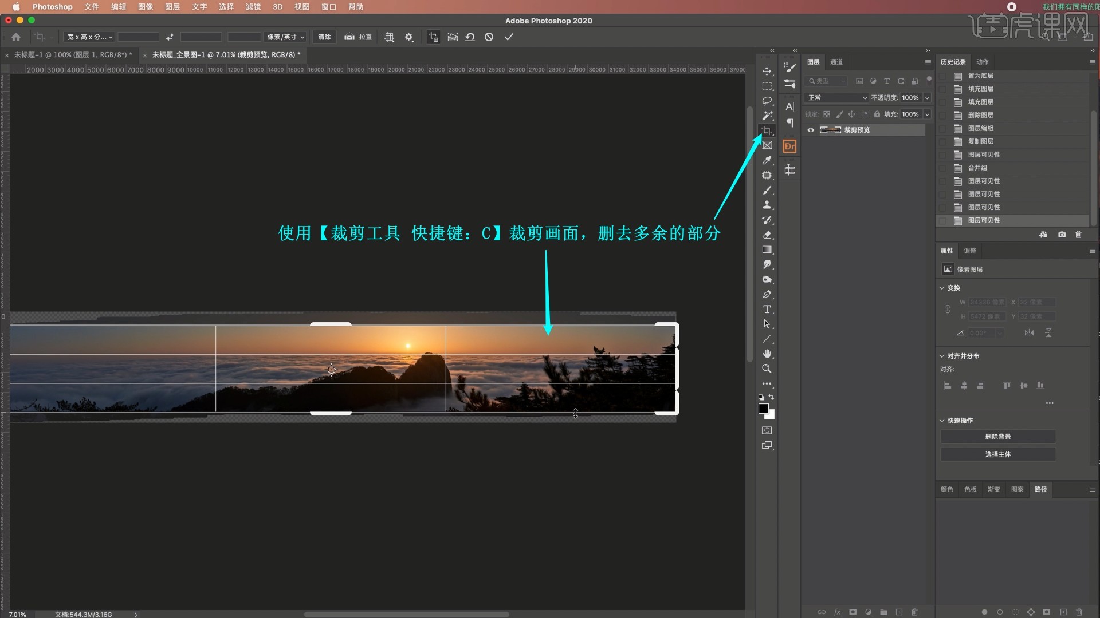
Task: Select the Lasso tool
Action: click(x=767, y=101)
